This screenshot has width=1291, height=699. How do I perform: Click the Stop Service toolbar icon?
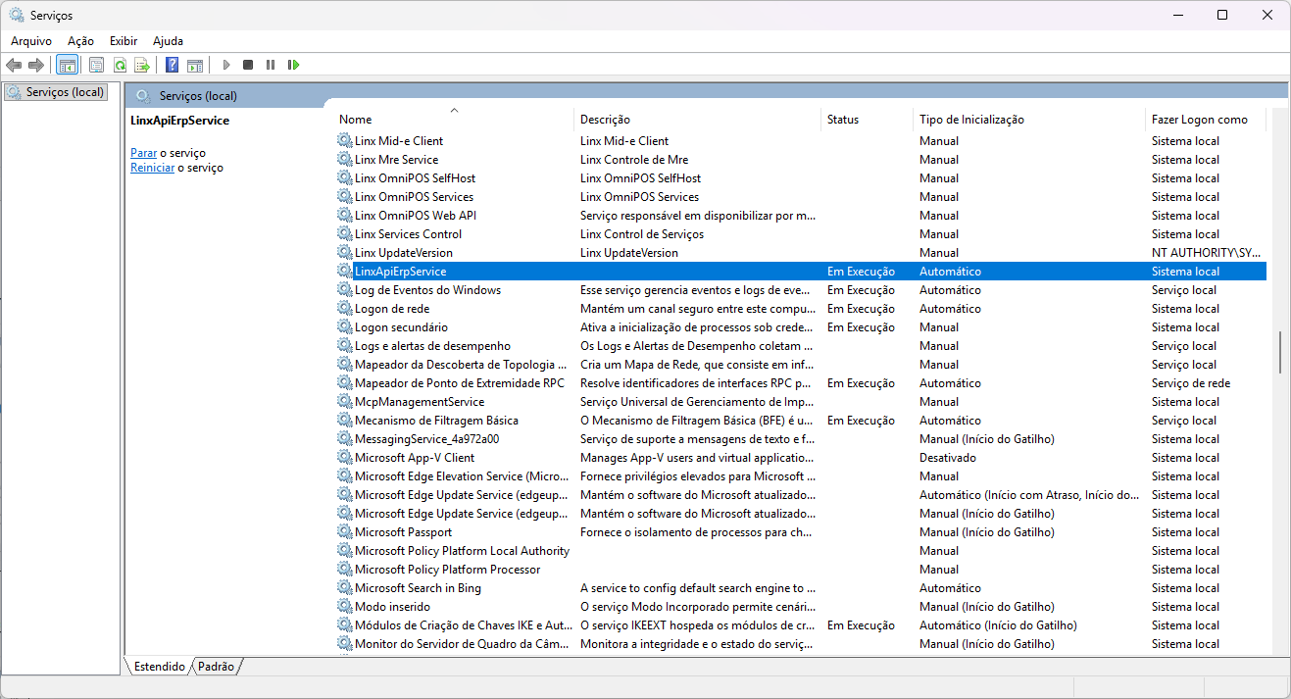tap(248, 65)
